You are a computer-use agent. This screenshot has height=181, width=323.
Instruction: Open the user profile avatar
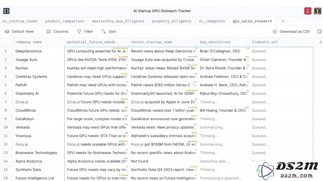317,11
